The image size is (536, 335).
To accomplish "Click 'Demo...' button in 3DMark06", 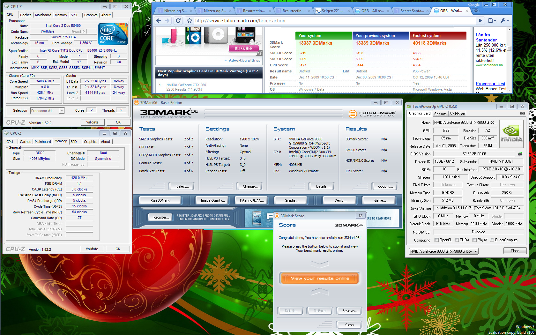I will coord(340,200).
